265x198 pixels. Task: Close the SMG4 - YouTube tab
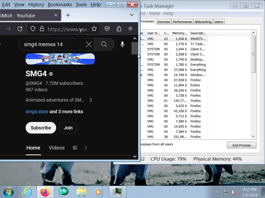click(56, 15)
